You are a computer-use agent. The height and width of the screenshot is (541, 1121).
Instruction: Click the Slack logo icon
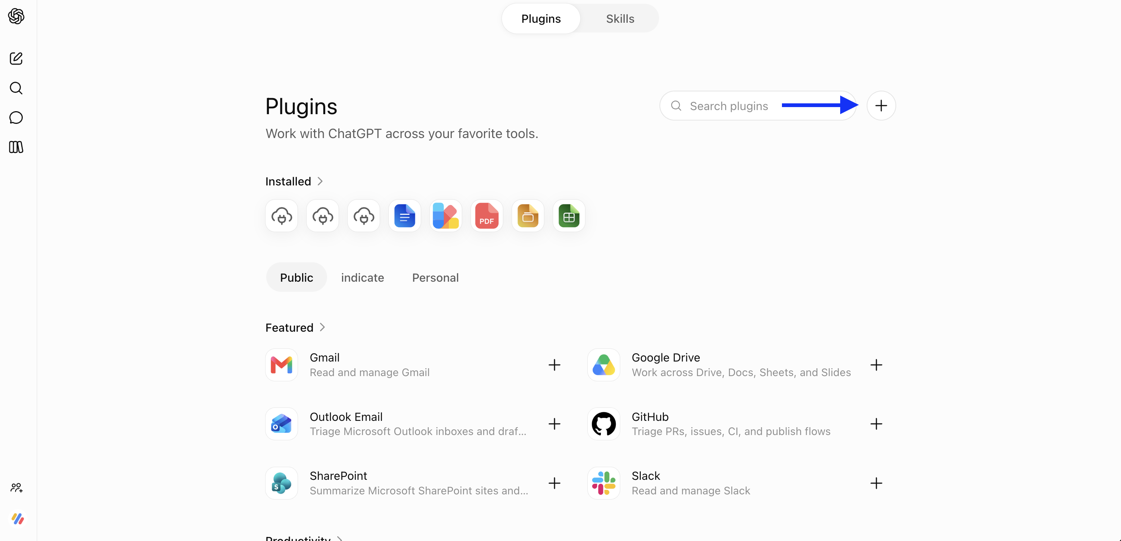pos(603,483)
